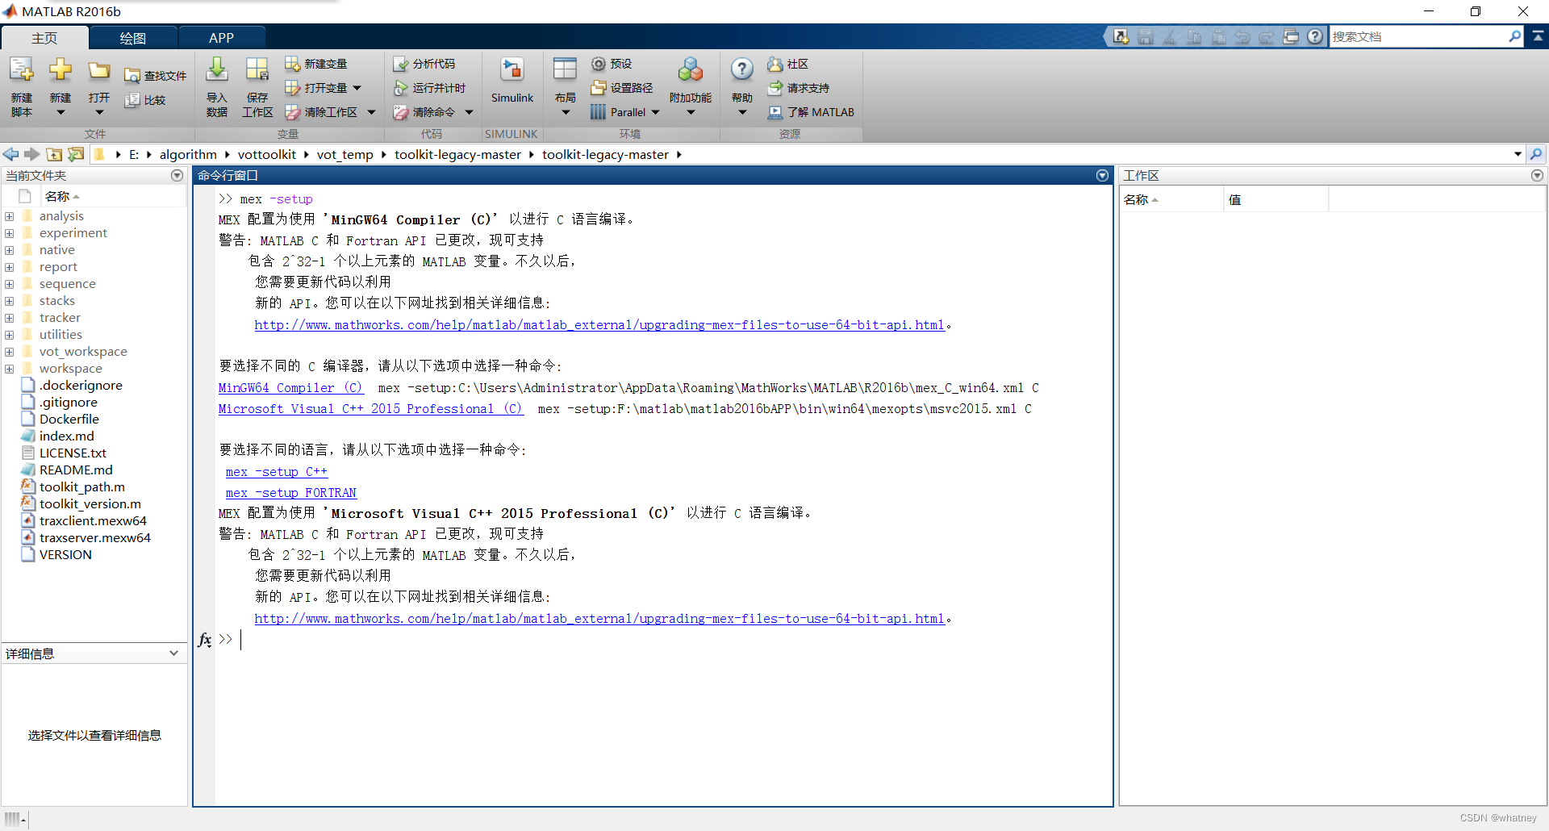Click 运行并计时 run and time

point(429,88)
